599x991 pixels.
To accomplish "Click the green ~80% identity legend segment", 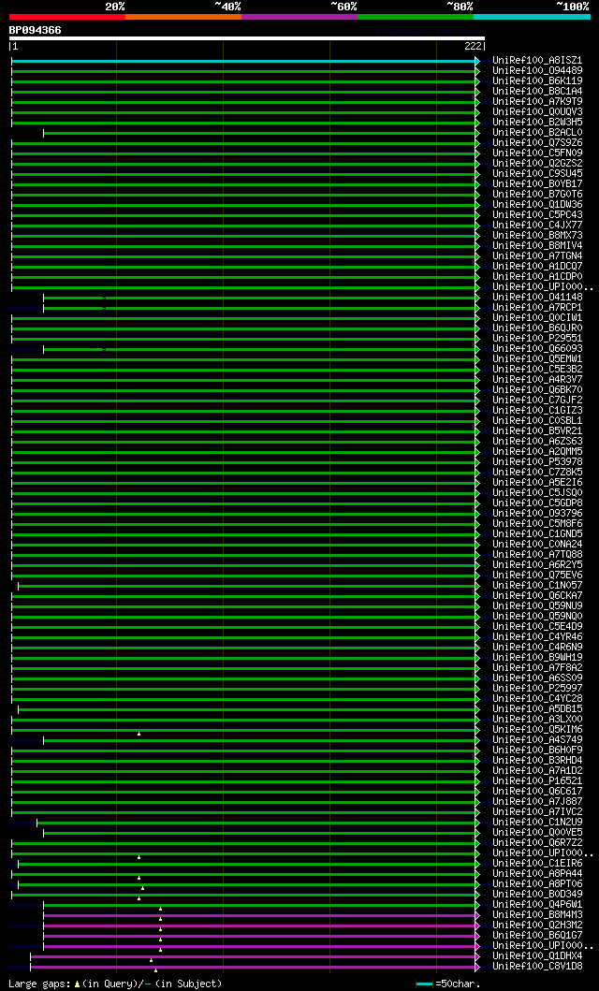I will tap(416, 17).
